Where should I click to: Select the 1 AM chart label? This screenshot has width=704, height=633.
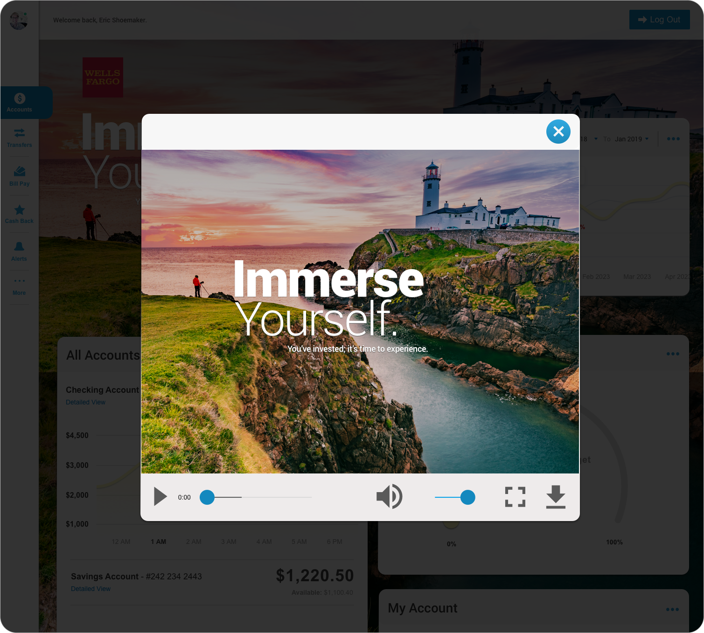click(158, 542)
